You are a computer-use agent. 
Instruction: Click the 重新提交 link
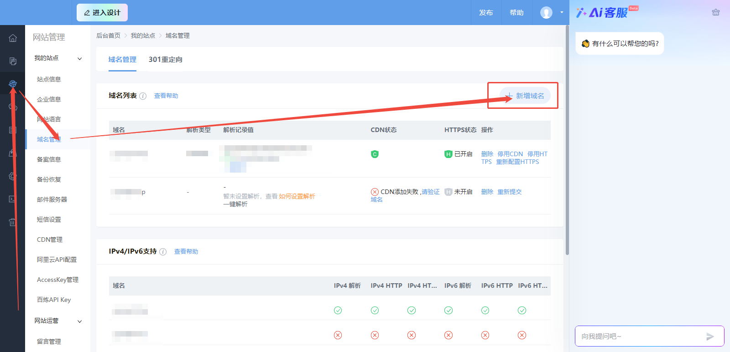pyautogui.click(x=510, y=192)
